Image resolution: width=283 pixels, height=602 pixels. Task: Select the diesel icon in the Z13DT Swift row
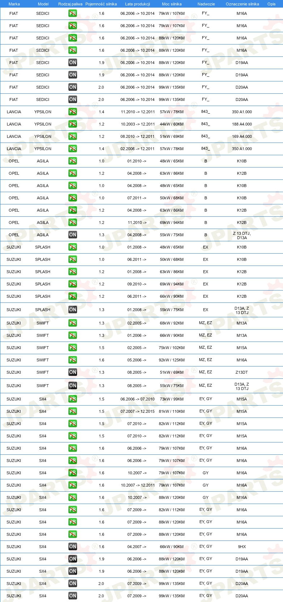(x=73, y=372)
